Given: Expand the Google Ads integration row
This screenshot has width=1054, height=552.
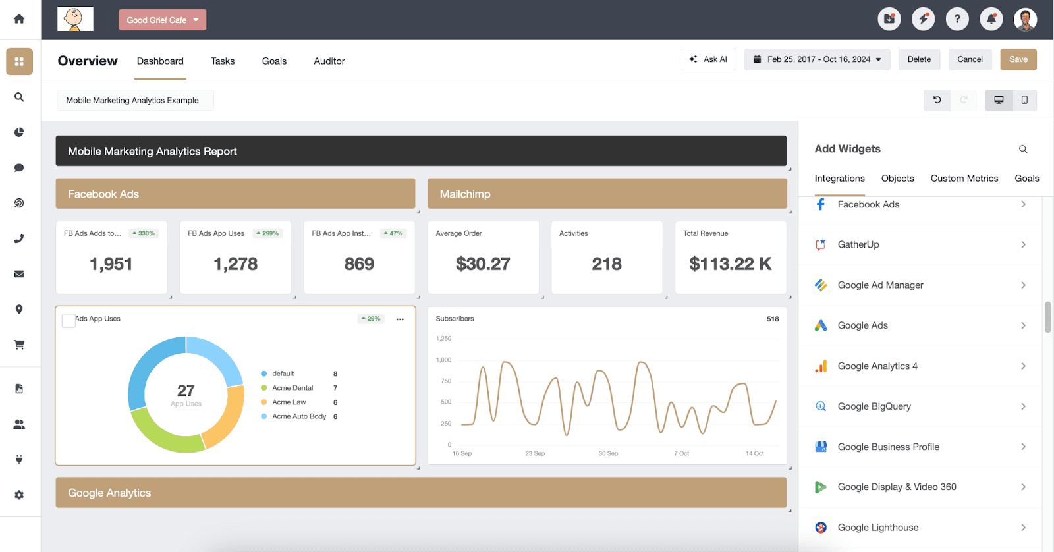Looking at the screenshot, I should [x=920, y=325].
